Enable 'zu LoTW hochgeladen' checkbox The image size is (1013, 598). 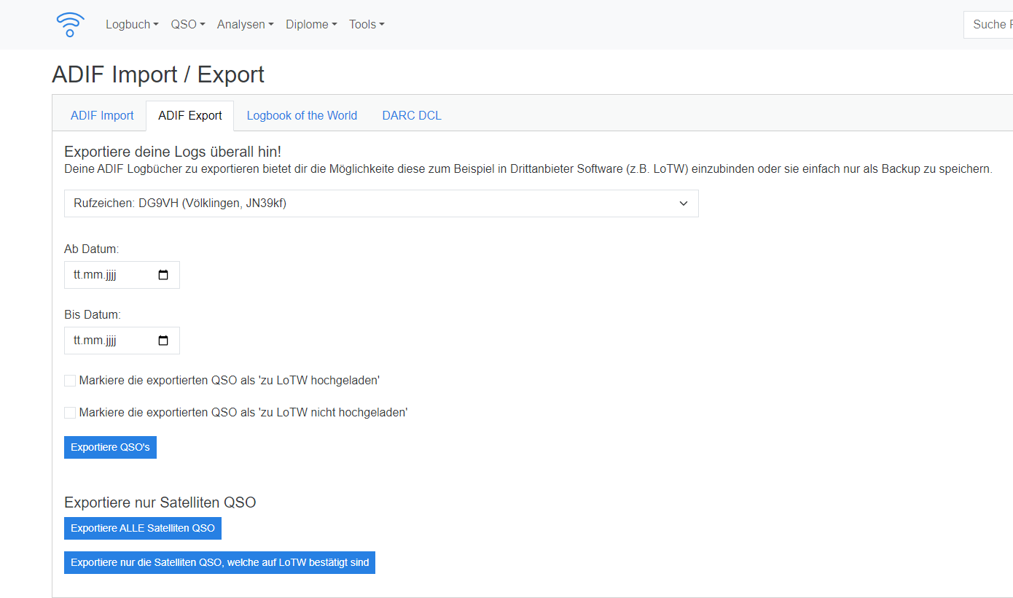click(x=70, y=381)
